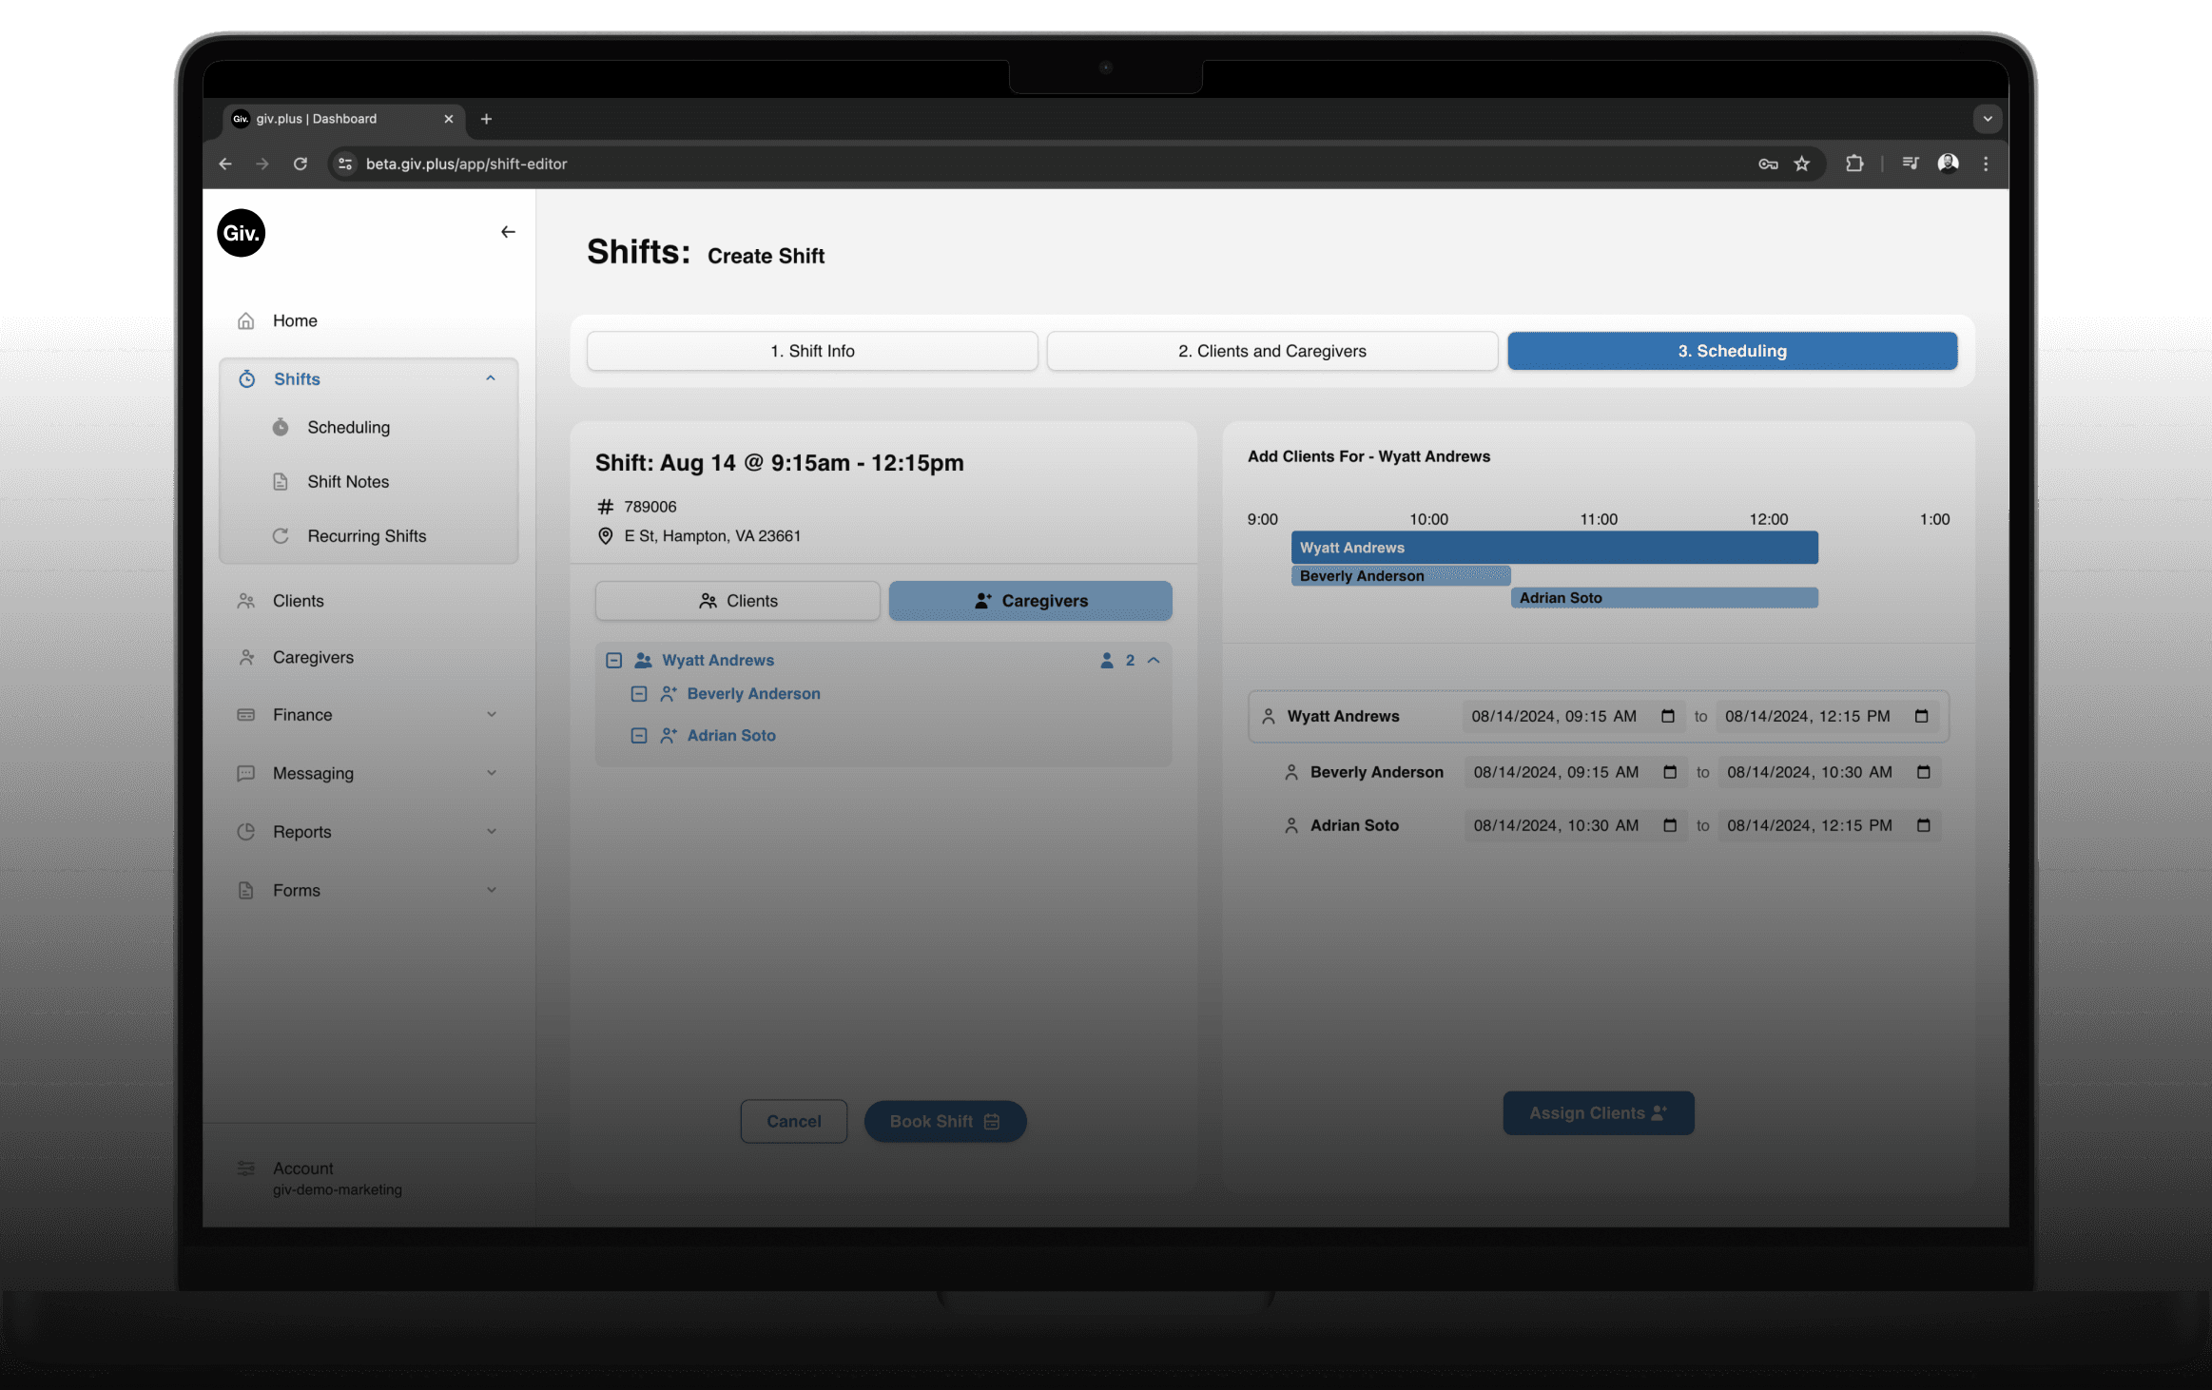Viewport: 2212px width, 1390px height.
Task: Uncheck the Wyatt Andrews checkbox
Action: [614, 660]
